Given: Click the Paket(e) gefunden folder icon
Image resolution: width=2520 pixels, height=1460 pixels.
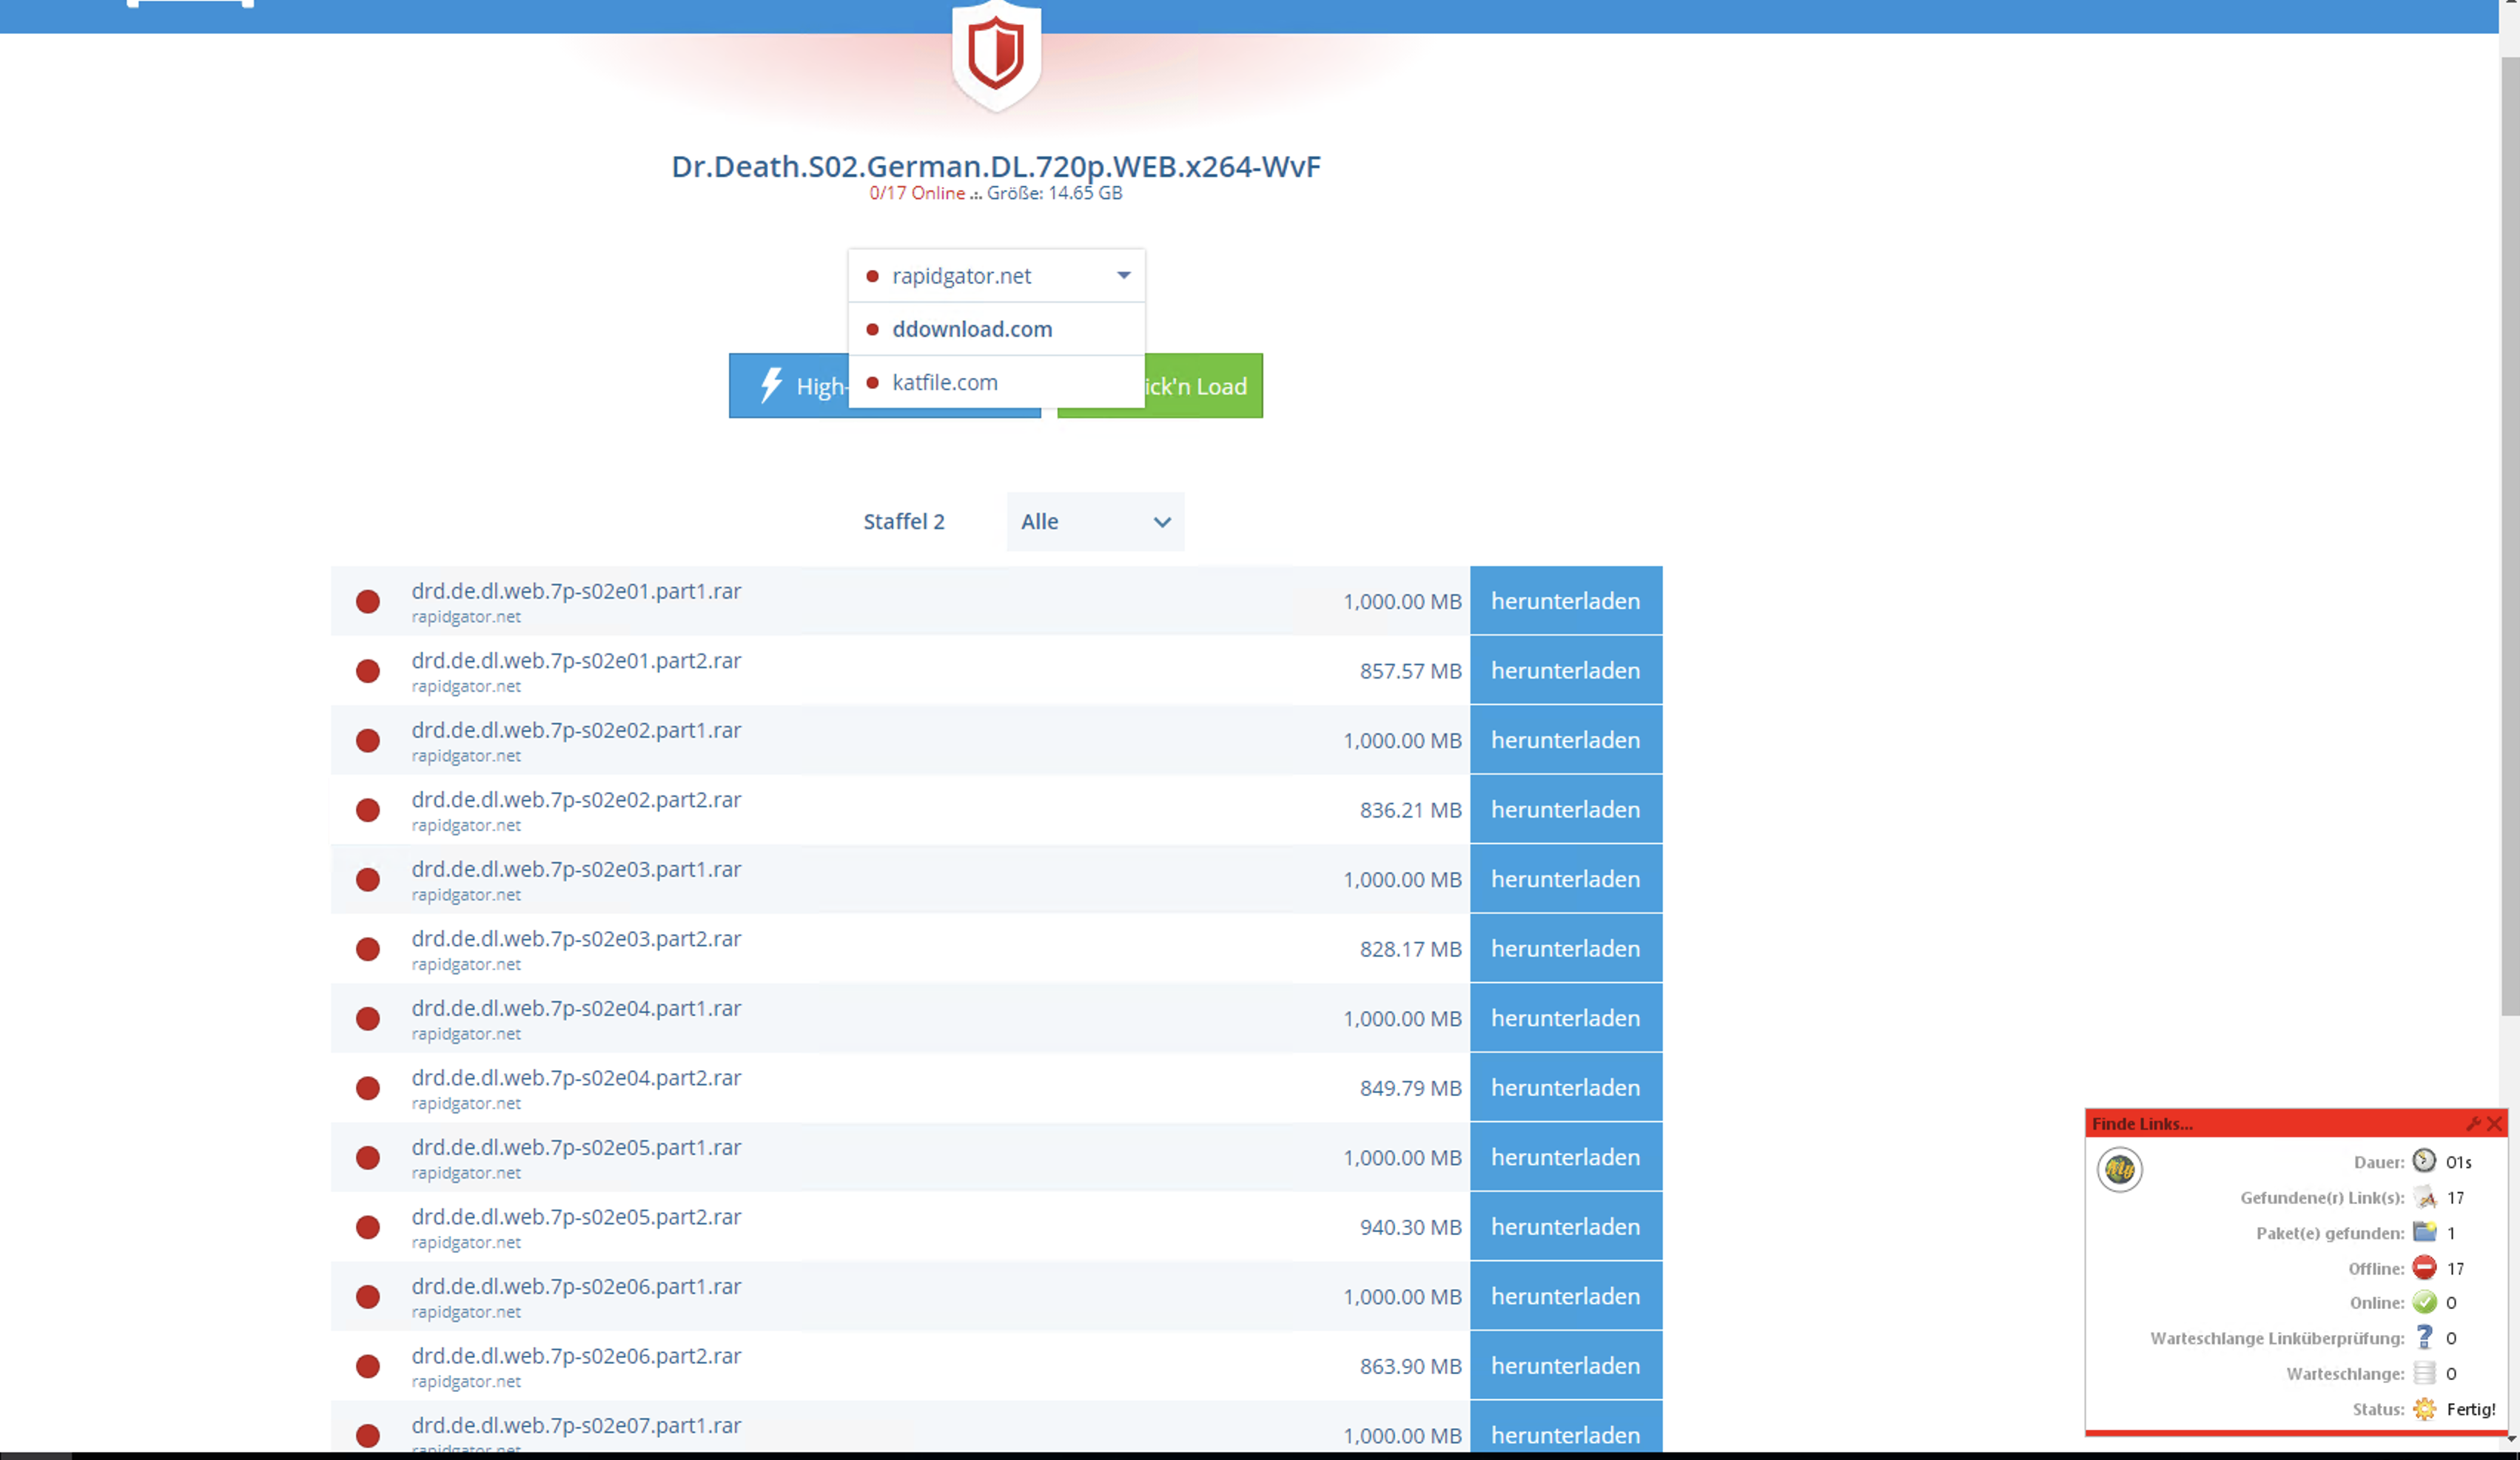Looking at the screenshot, I should (x=2424, y=1232).
